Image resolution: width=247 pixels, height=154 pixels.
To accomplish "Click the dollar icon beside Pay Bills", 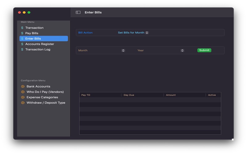I will click(22, 33).
